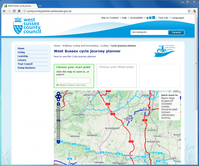Follow the Skip to Content link
This screenshot has height=166, width=199.
110,18
